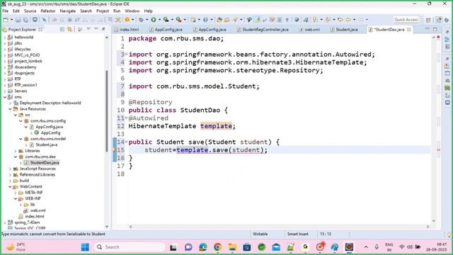Click the Java EE perspective icon

pos(439,20)
